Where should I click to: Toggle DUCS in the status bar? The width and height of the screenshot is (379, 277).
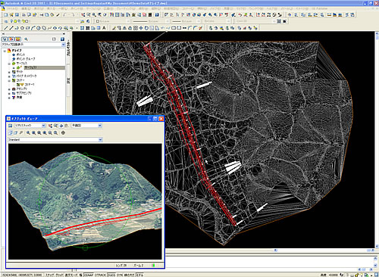pos(111,275)
